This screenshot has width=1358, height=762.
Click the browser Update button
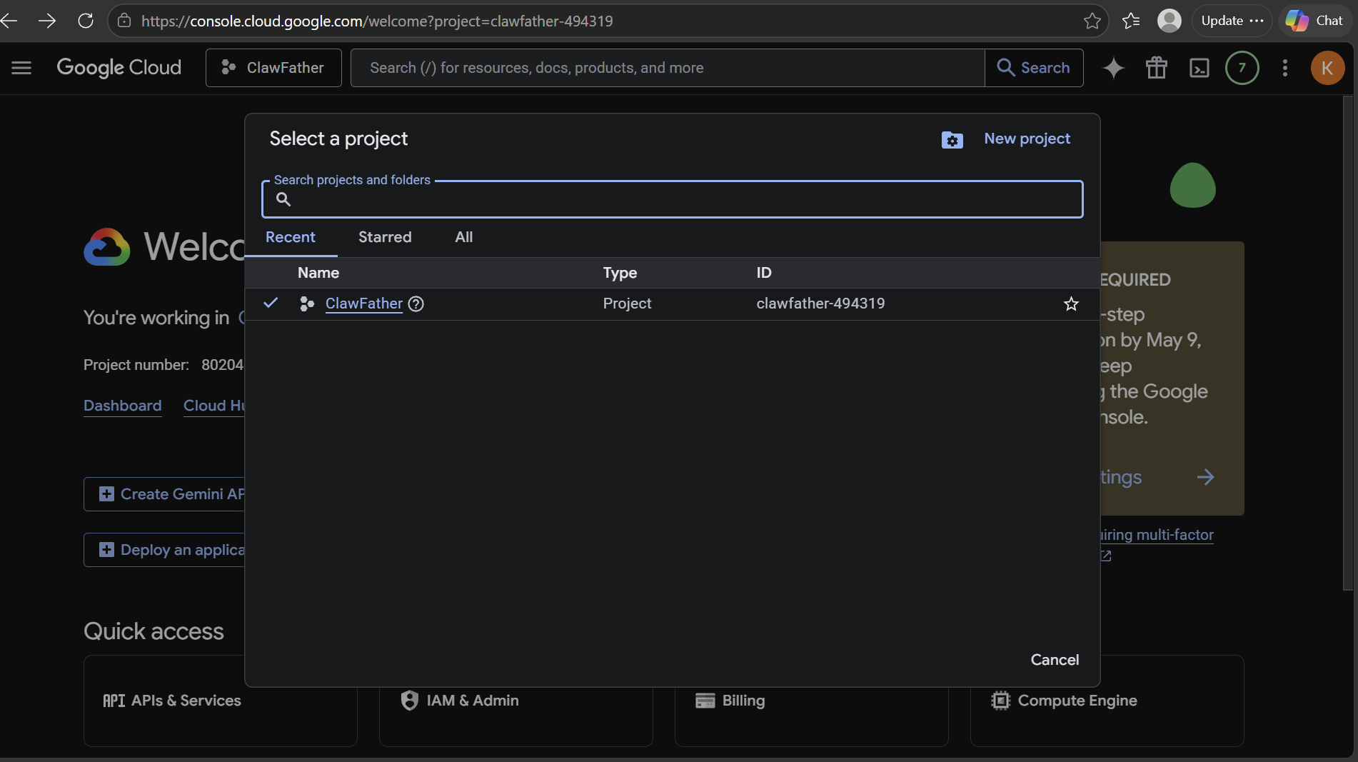click(x=1232, y=21)
